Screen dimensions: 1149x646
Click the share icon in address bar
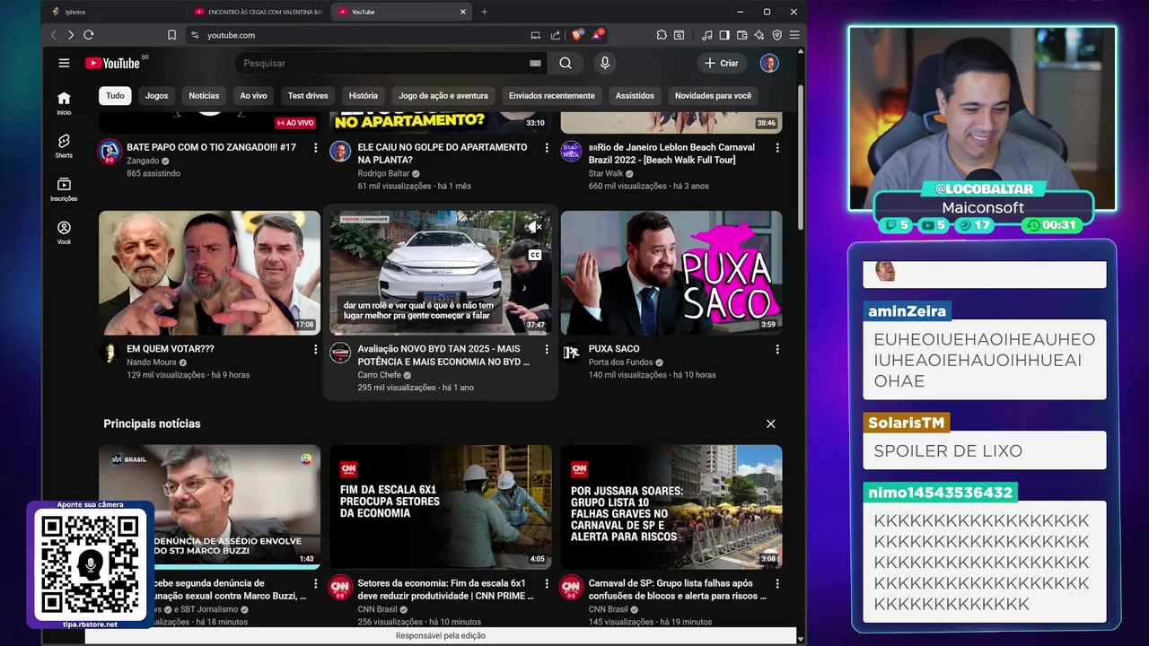tap(555, 35)
